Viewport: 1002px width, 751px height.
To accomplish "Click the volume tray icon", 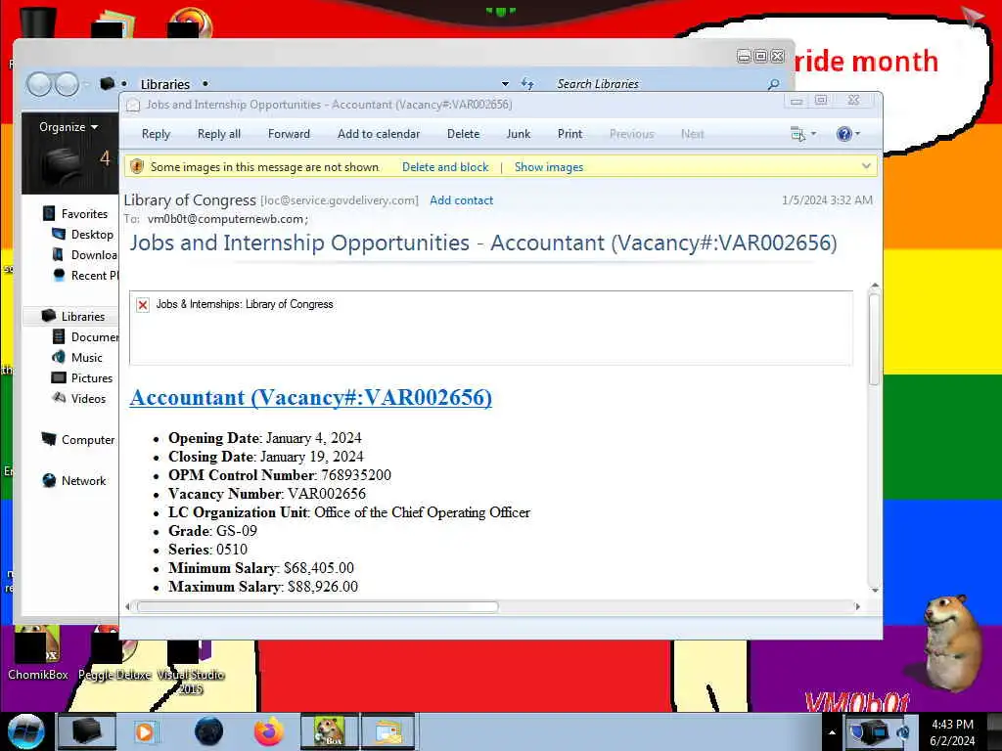I will point(903,732).
